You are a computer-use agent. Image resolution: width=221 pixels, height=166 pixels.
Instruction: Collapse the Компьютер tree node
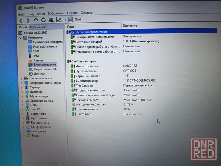coord(20,38)
